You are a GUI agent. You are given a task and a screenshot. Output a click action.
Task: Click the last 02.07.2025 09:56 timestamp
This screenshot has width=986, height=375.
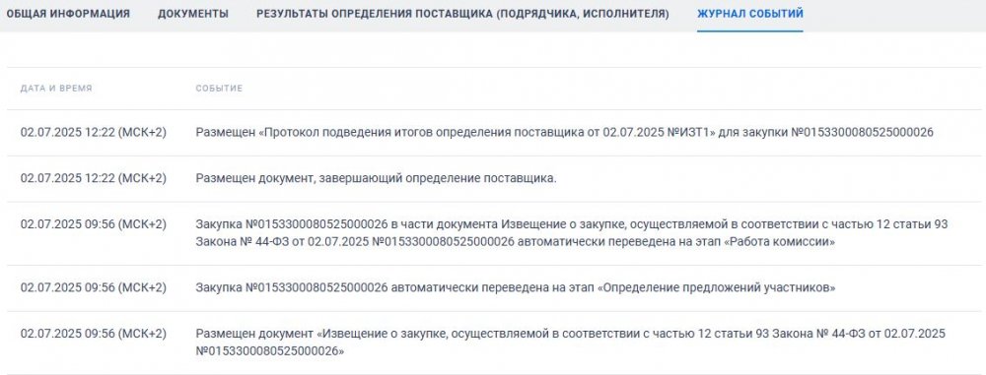point(93,334)
